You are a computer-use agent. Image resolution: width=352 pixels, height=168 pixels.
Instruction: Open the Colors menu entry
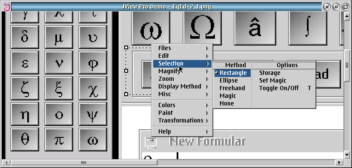click(182, 105)
